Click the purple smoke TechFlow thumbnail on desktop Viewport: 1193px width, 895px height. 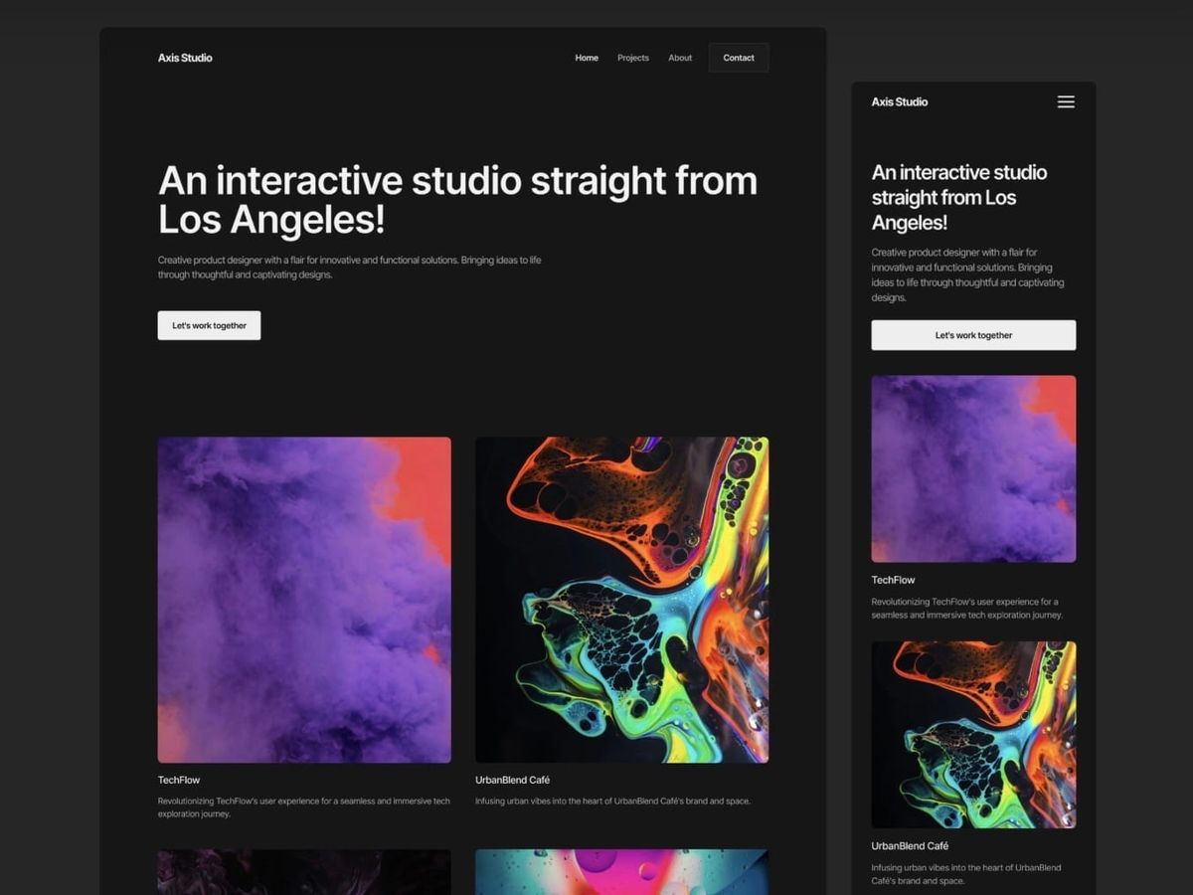pyautogui.click(x=304, y=599)
